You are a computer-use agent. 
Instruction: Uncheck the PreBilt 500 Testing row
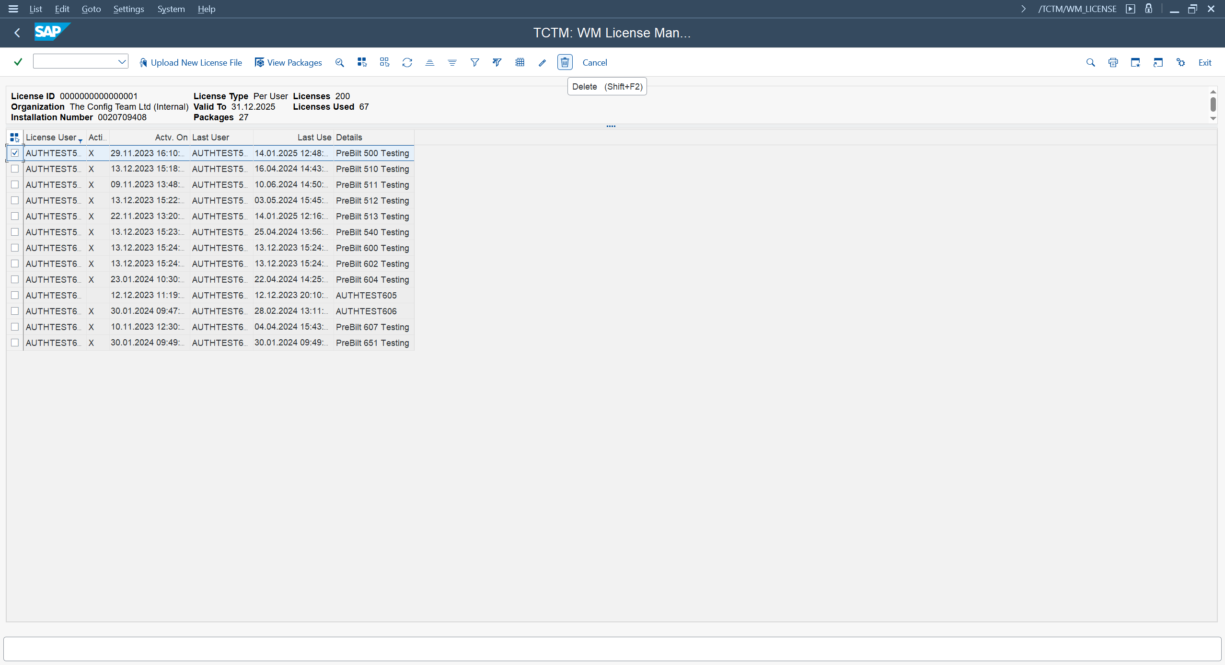(x=15, y=153)
